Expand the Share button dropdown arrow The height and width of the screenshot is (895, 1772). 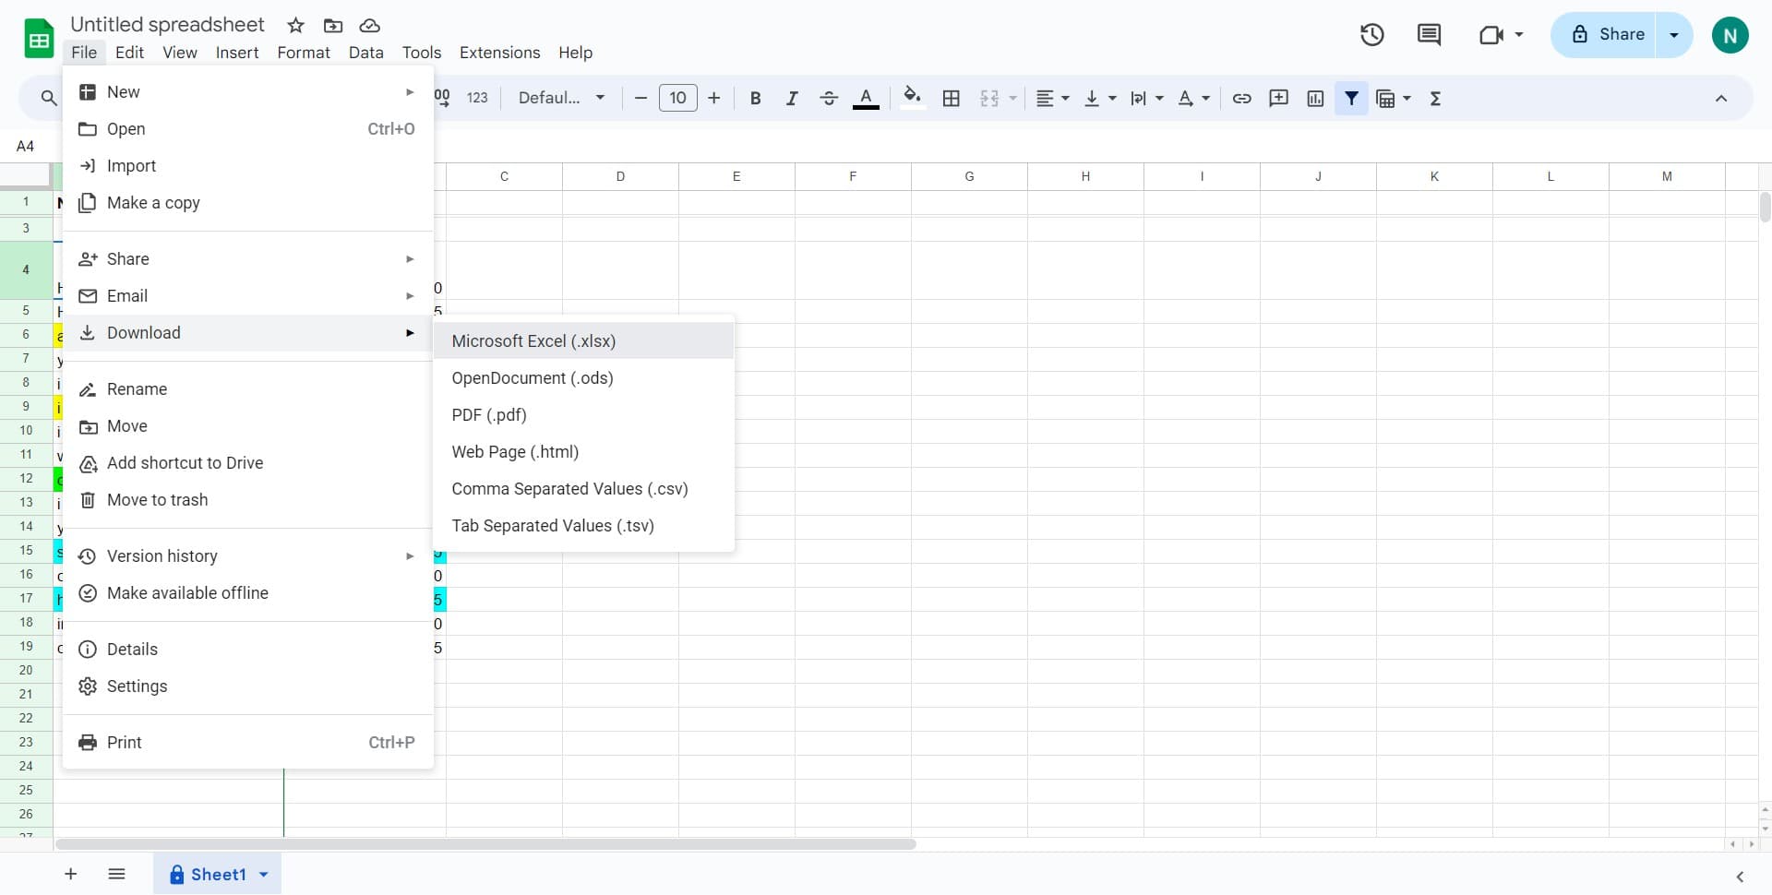1673,35
